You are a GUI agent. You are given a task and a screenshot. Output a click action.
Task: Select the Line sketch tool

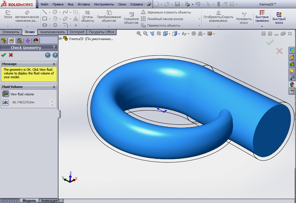click(x=44, y=12)
